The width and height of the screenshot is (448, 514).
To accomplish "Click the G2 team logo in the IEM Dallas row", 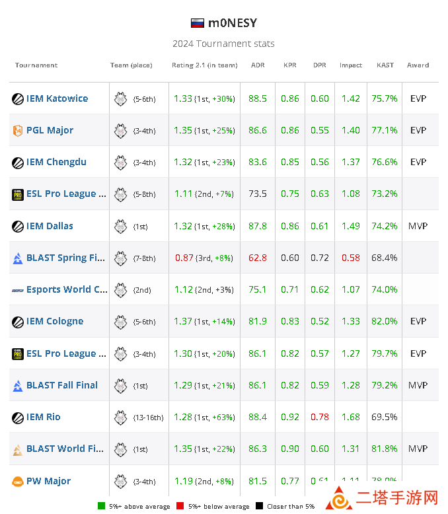I will coord(120,226).
